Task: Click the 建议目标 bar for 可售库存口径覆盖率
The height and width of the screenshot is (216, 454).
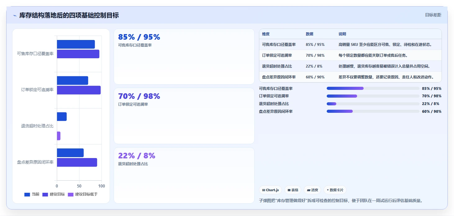Action: (78, 54)
